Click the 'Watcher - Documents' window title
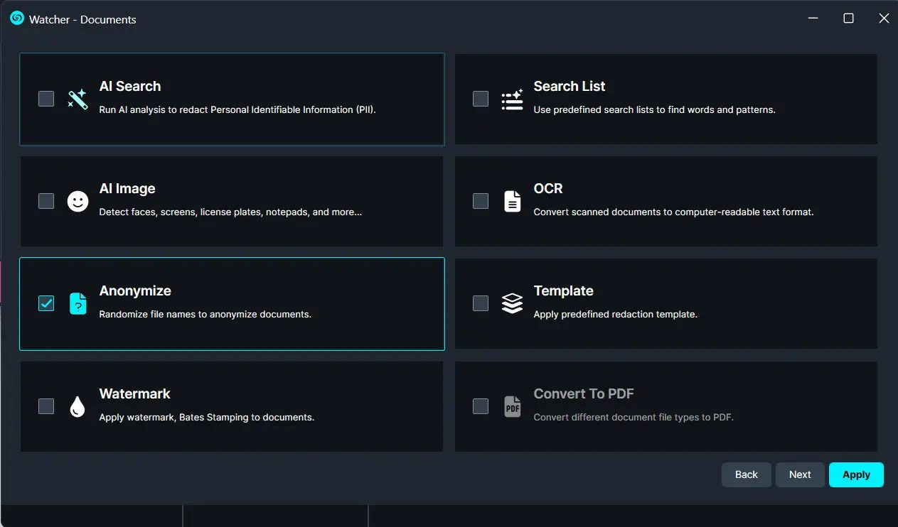 point(82,19)
